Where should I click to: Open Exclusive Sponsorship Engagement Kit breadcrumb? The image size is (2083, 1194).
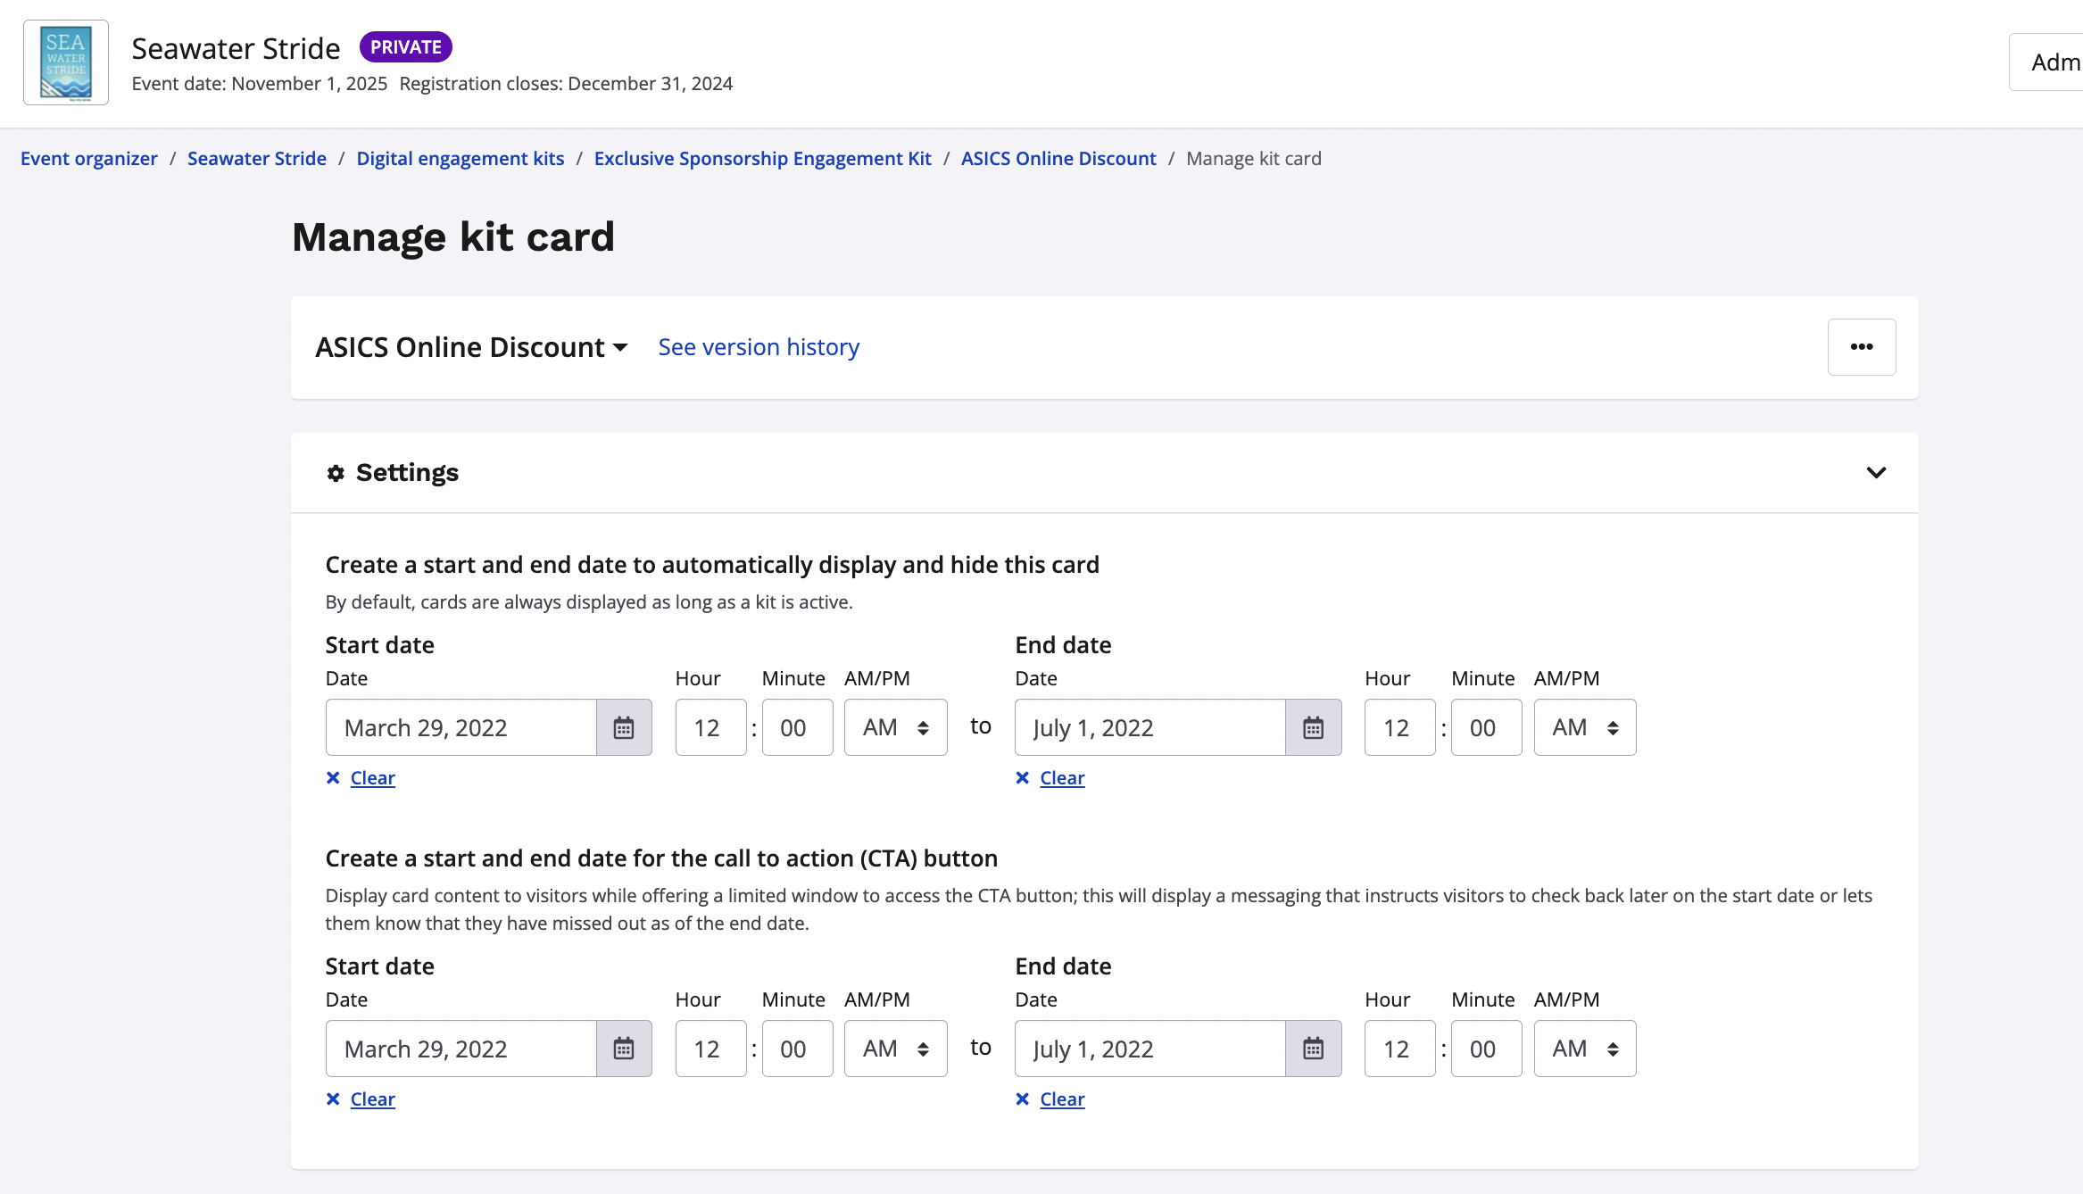click(x=762, y=159)
